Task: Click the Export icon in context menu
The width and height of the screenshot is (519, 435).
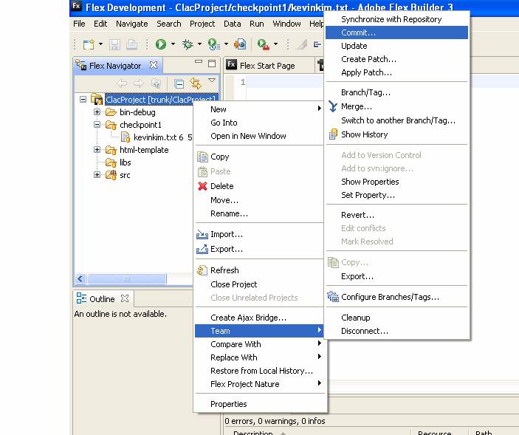Action: (x=202, y=249)
